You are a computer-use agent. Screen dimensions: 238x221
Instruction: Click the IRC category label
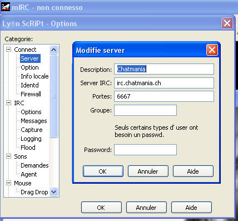[19, 103]
